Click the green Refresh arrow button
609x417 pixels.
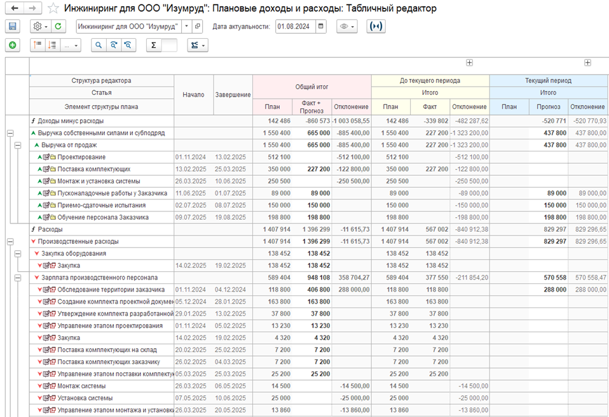pos(58,27)
